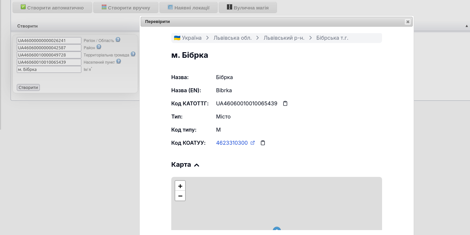Collapse the Карта section
The height and width of the screenshot is (235, 470).
(x=197, y=165)
